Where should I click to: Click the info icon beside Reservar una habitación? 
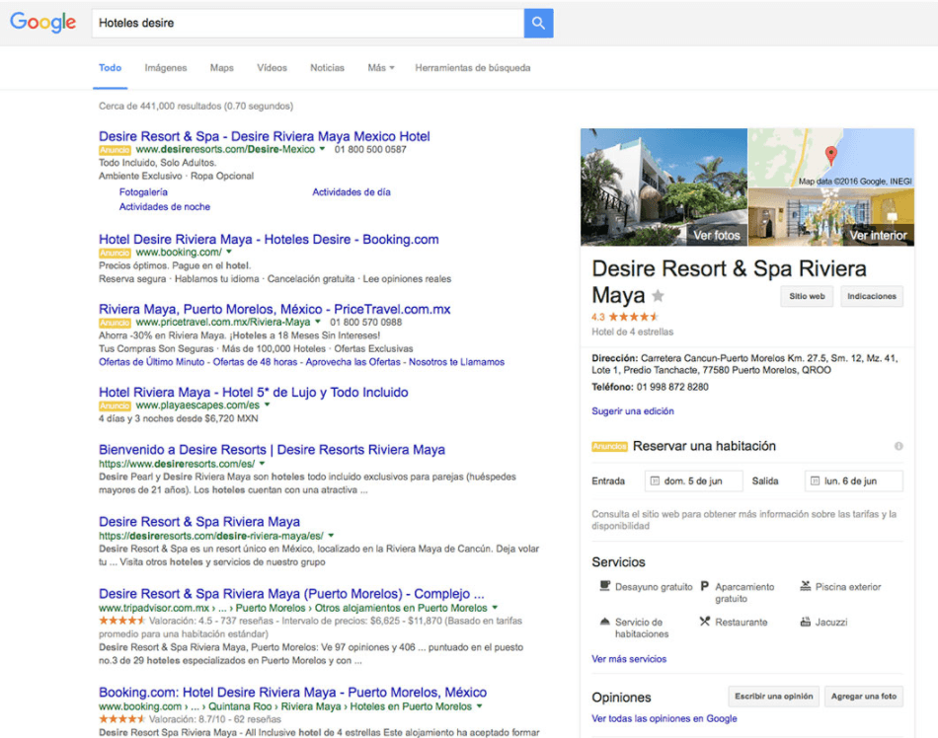898,446
